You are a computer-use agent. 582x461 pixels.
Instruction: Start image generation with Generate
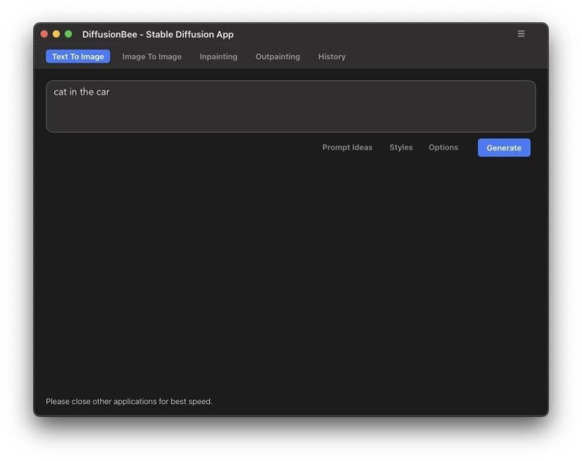coord(503,147)
